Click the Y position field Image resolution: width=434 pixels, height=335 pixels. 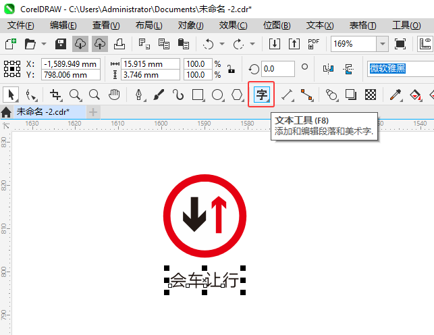(71, 75)
